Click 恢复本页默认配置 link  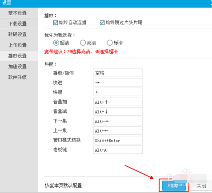point(64,185)
